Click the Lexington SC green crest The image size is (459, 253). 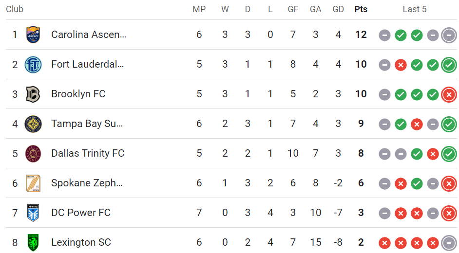pos(33,242)
